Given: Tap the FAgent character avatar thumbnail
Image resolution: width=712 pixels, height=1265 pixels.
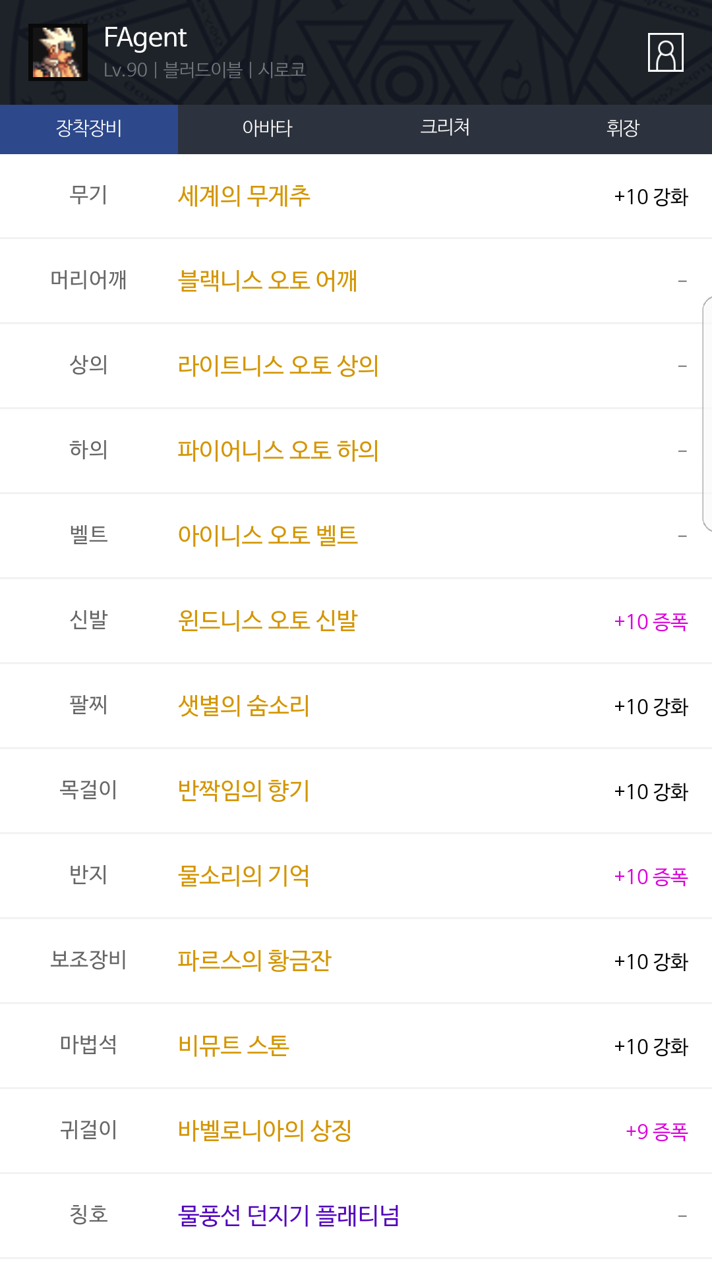Looking at the screenshot, I should pyautogui.click(x=58, y=52).
